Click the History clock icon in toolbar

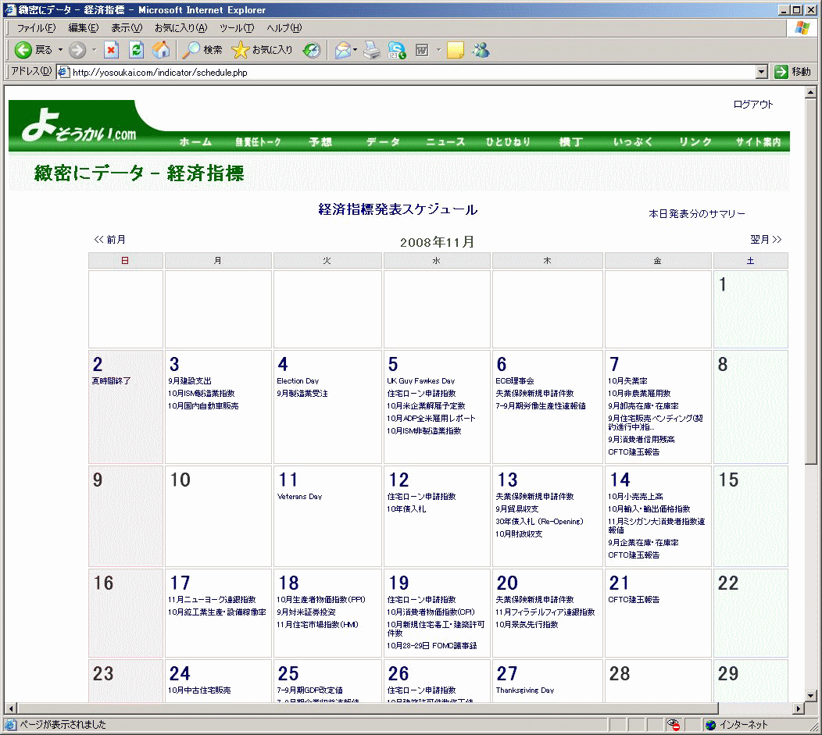pos(312,50)
